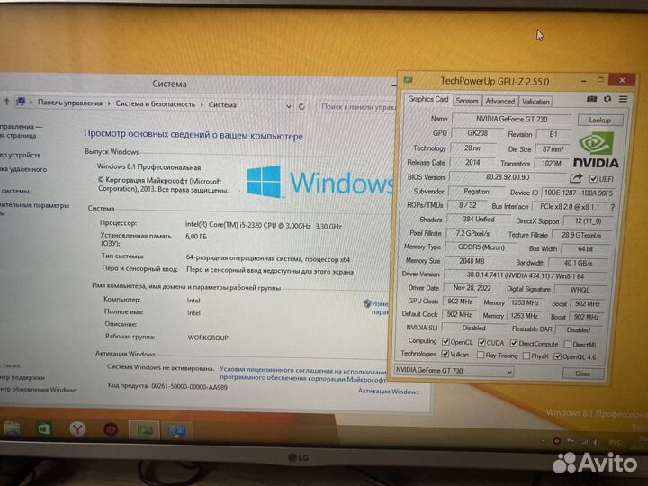This screenshot has height=486, width=648.
Task: Switch to the Advanced tab
Action: click(500, 101)
